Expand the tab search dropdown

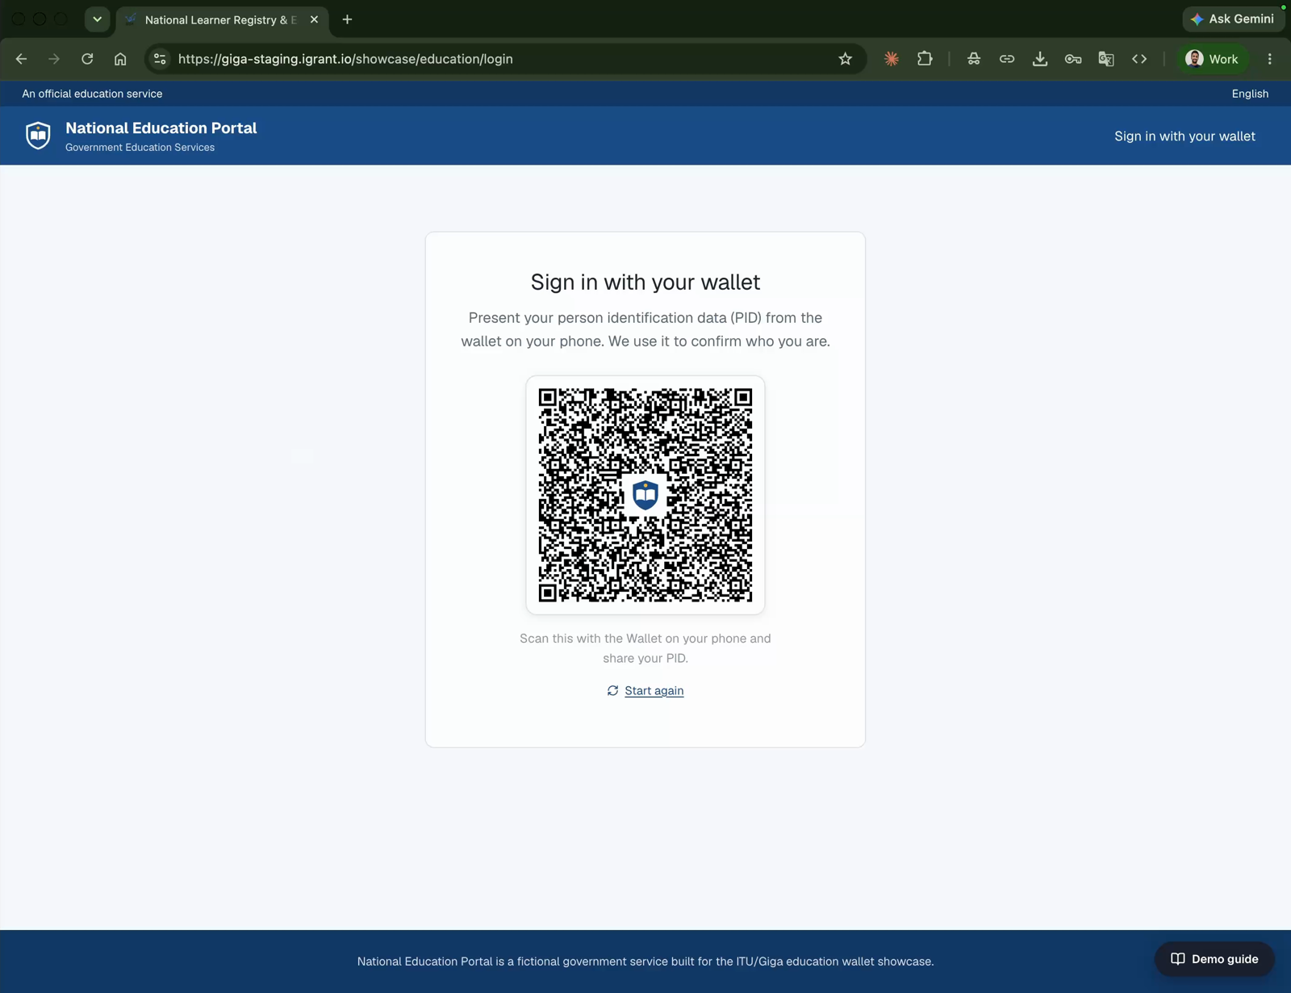click(x=98, y=19)
